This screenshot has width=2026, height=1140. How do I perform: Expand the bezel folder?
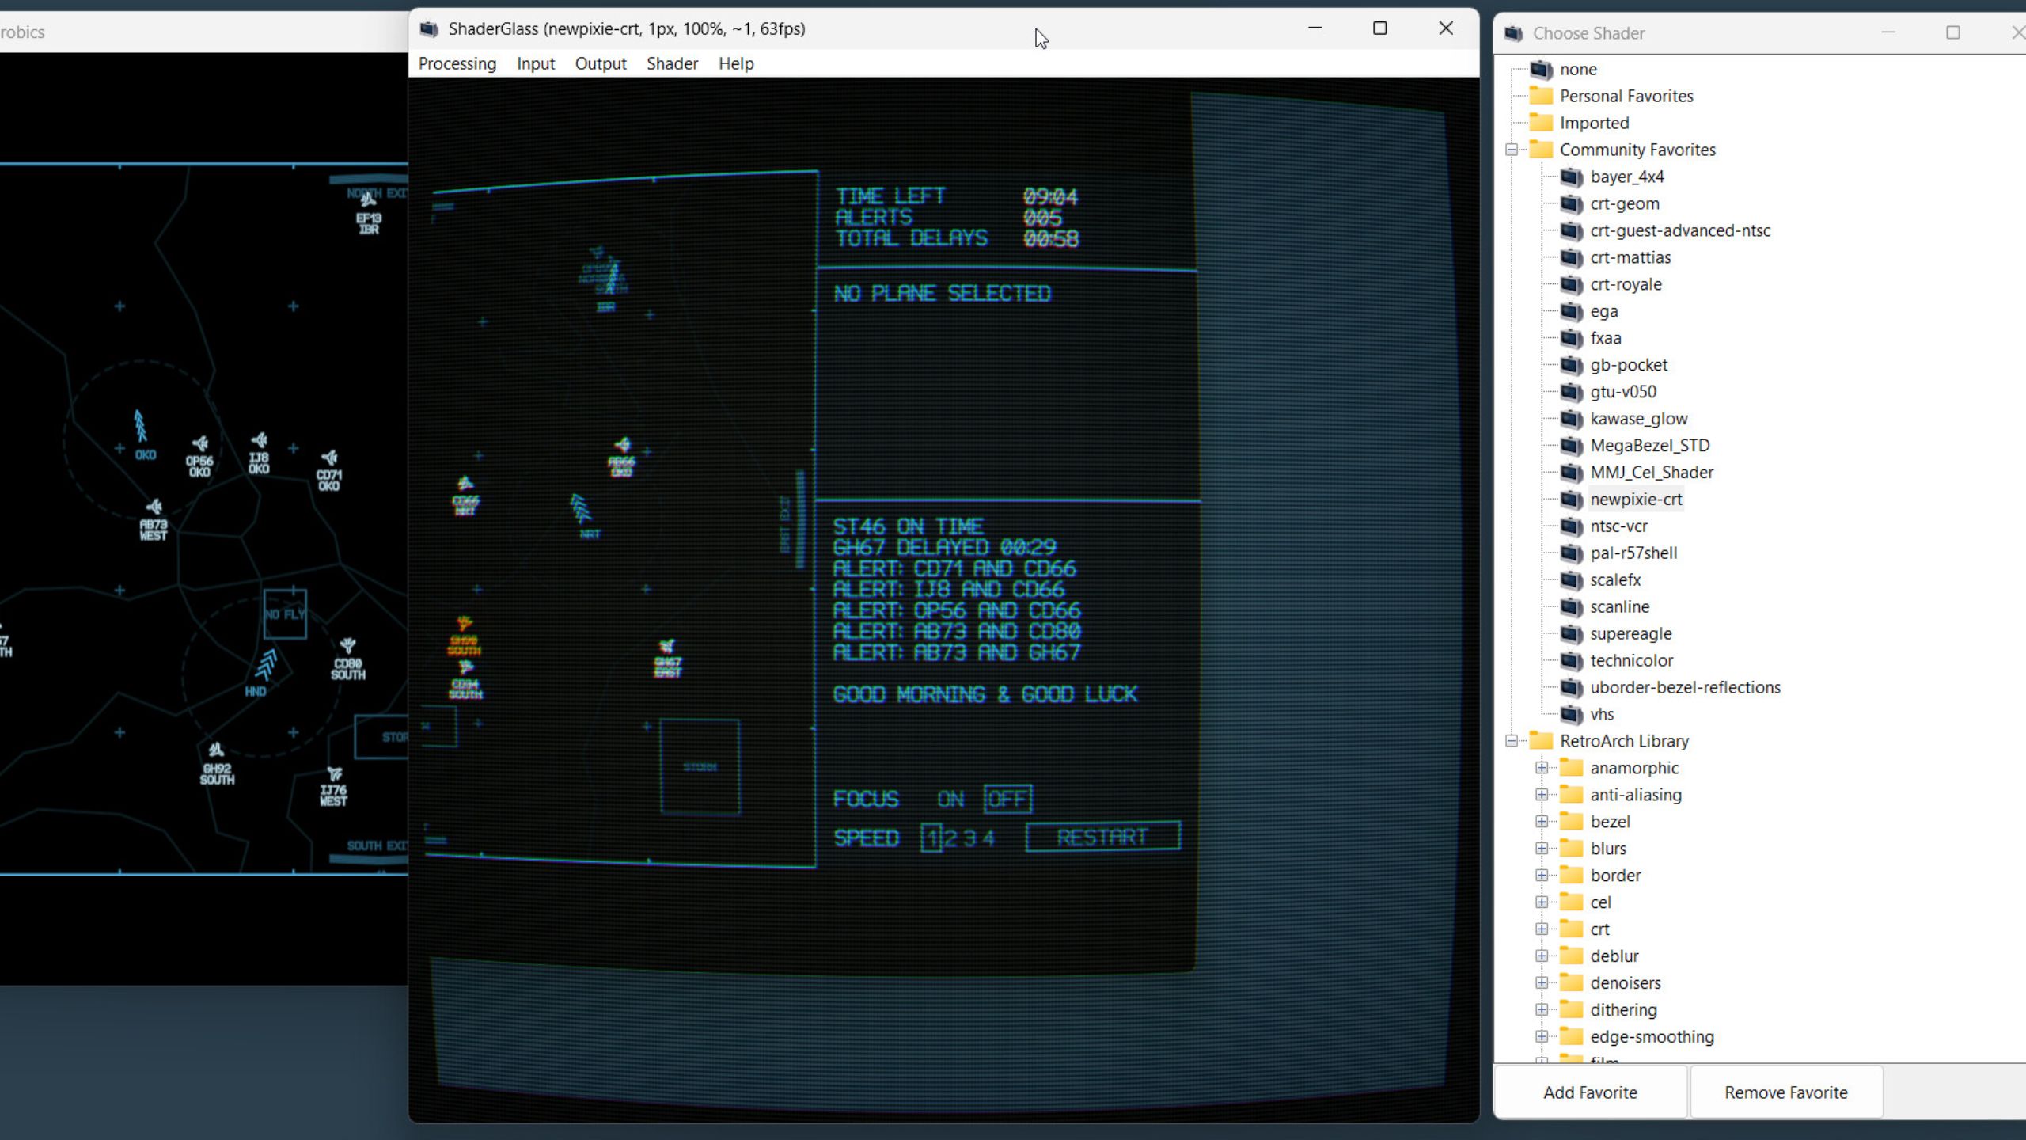coord(1542,822)
